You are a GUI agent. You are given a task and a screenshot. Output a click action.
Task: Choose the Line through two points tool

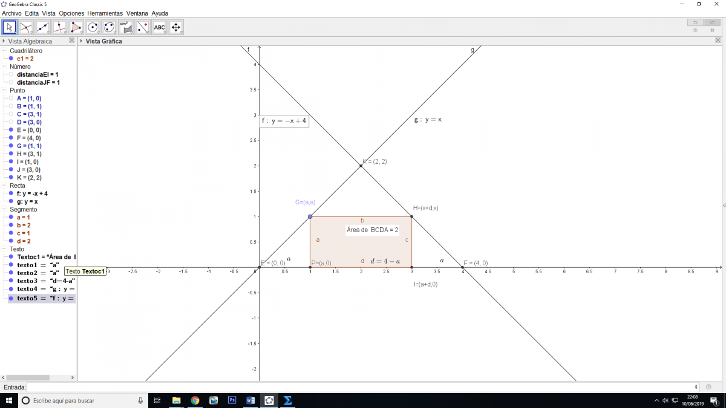42,27
